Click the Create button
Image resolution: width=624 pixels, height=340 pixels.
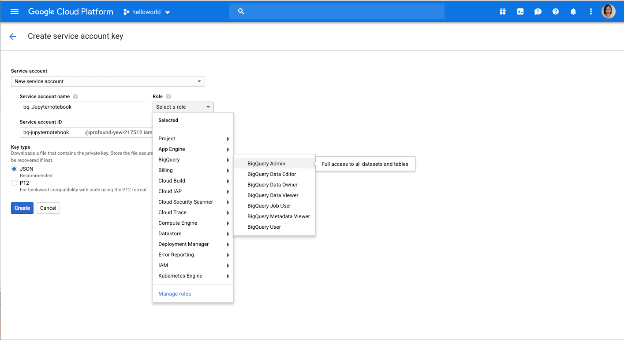22,208
